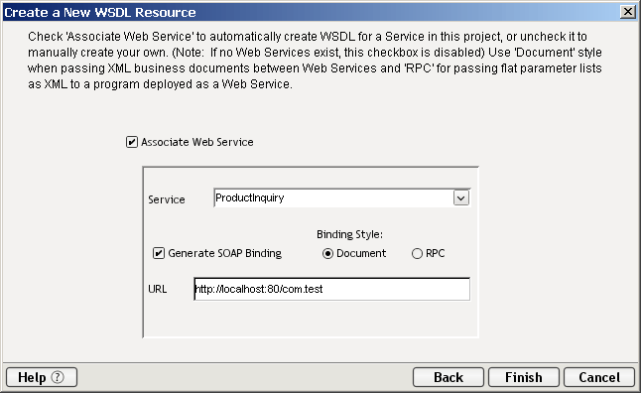Click the Associate Web Service label text
This screenshot has width=641, height=393.
point(197,142)
